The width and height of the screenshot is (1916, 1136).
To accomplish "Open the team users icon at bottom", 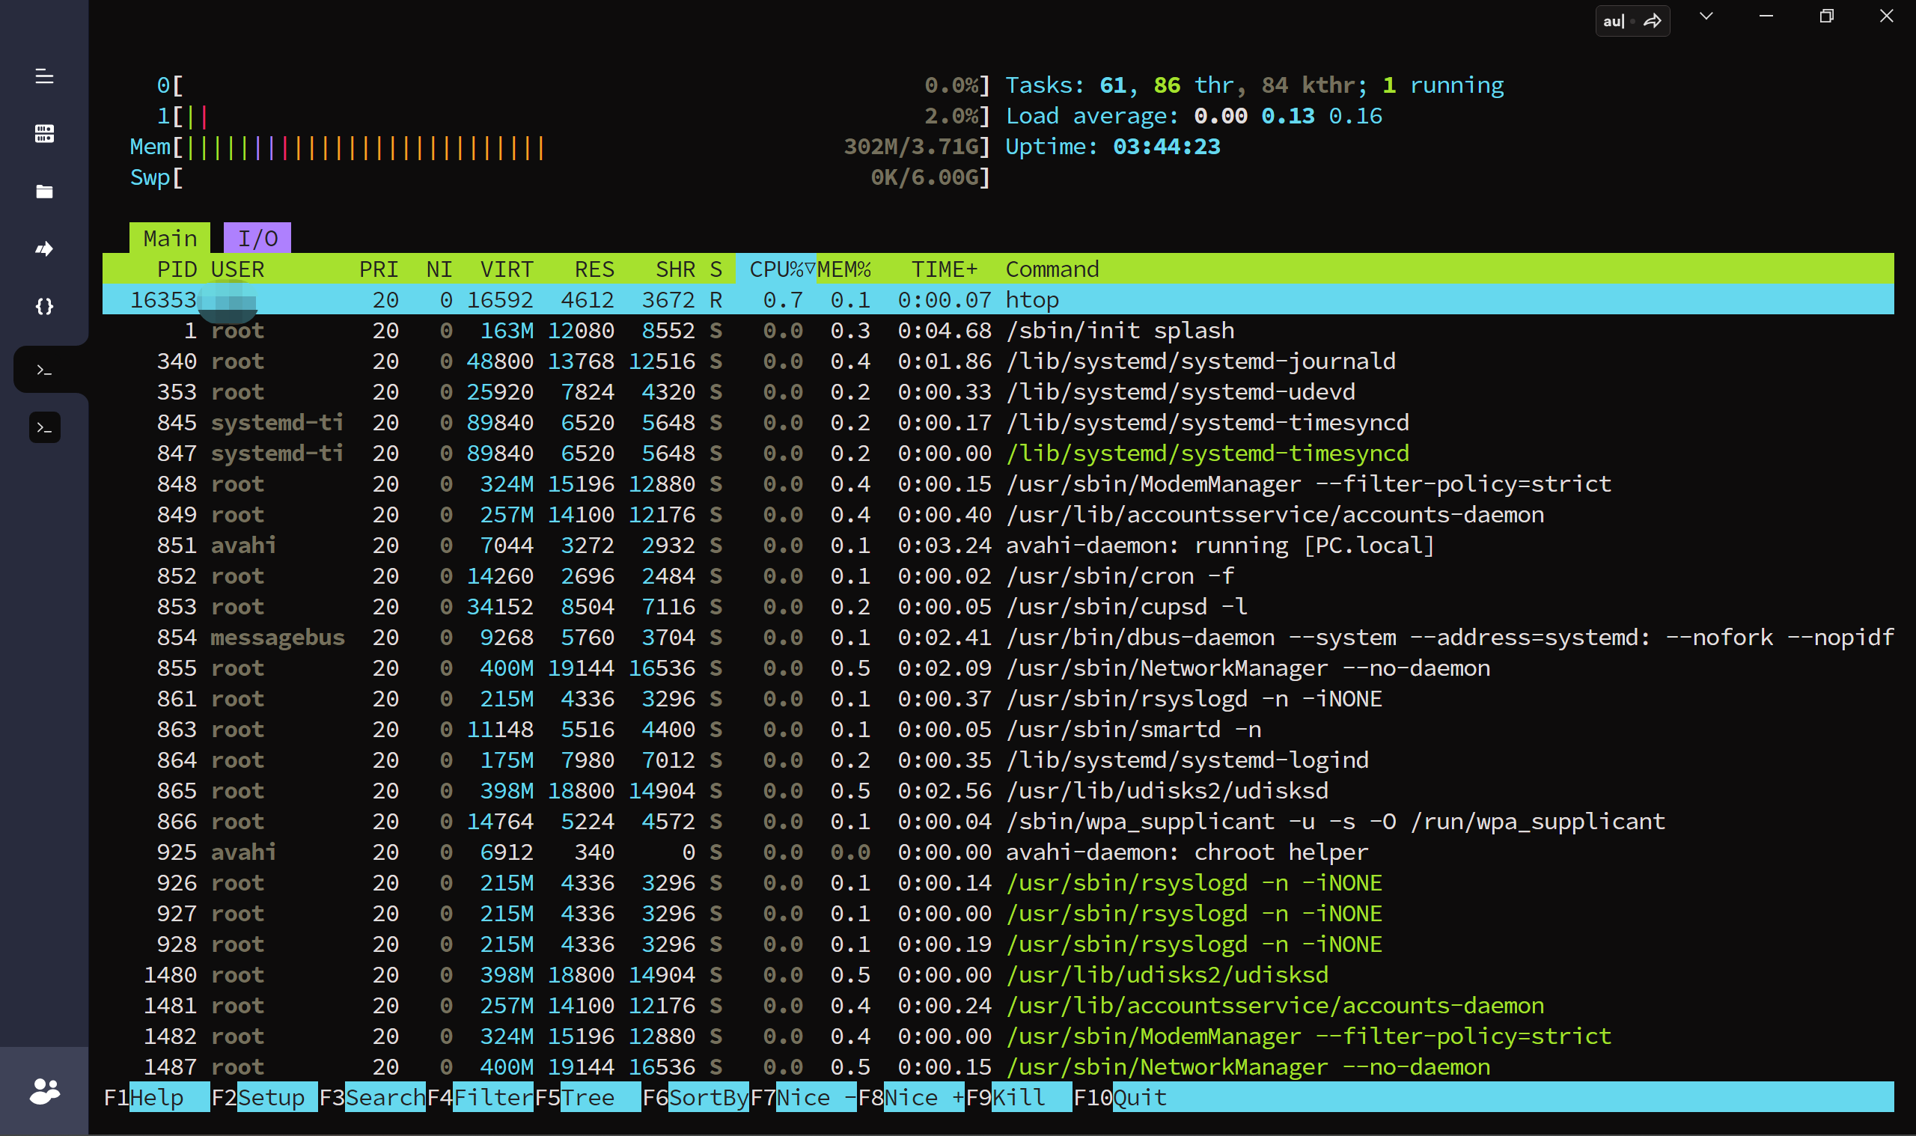I will [44, 1091].
